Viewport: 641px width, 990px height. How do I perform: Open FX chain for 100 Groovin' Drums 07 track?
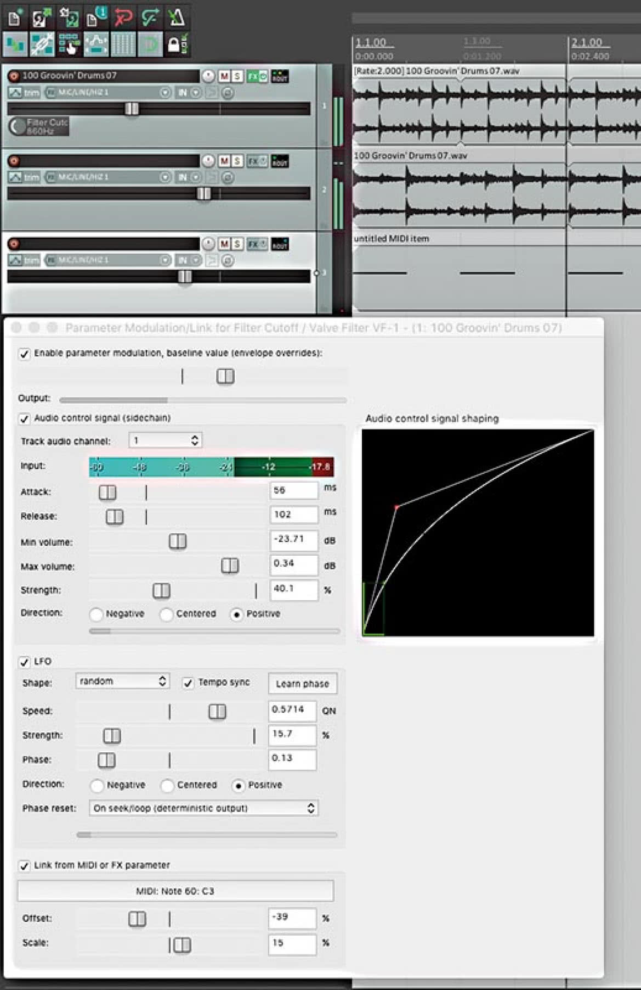tap(253, 76)
